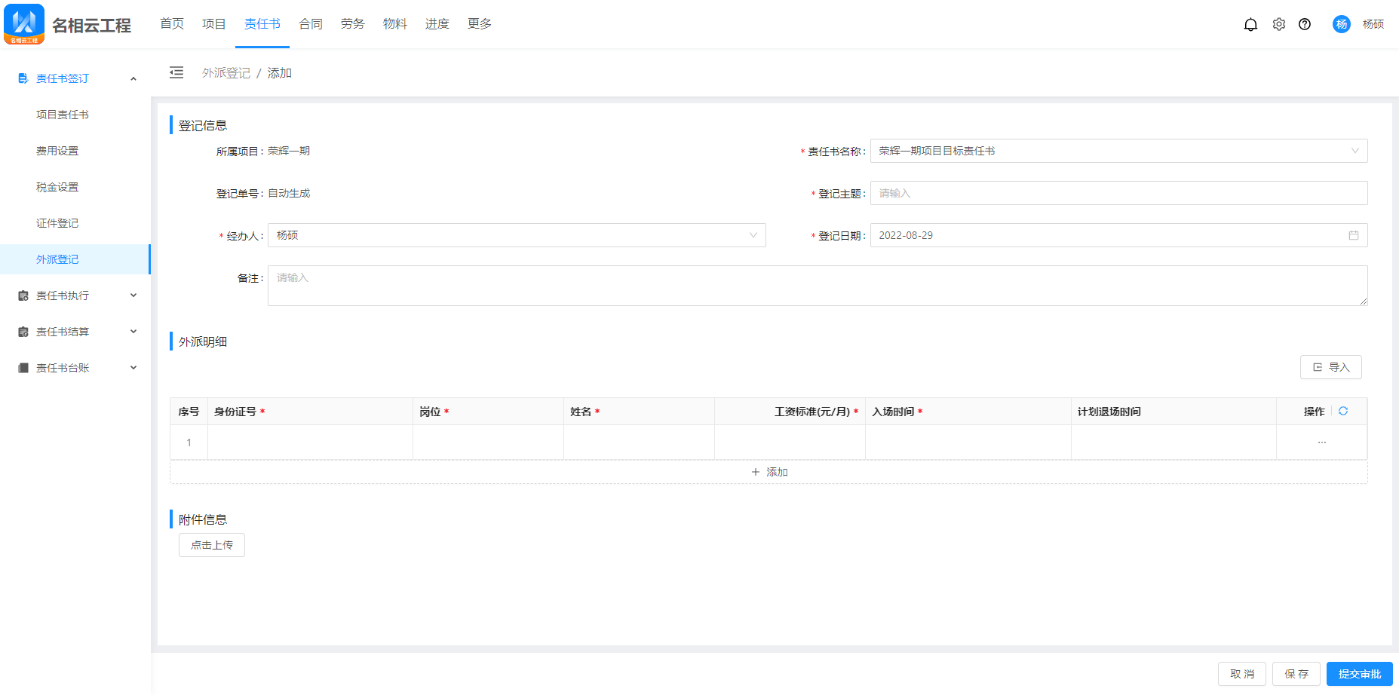Click the help question mark icon
This screenshot has width=1399, height=695.
pyautogui.click(x=1305, y=24)
